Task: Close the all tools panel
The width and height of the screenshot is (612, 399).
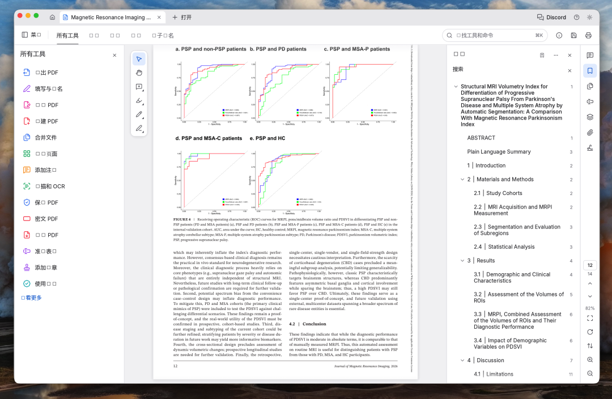Action: [x=114, y=56]
